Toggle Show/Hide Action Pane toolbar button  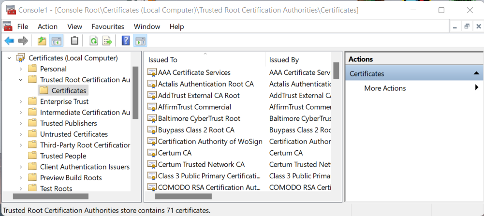140,41
